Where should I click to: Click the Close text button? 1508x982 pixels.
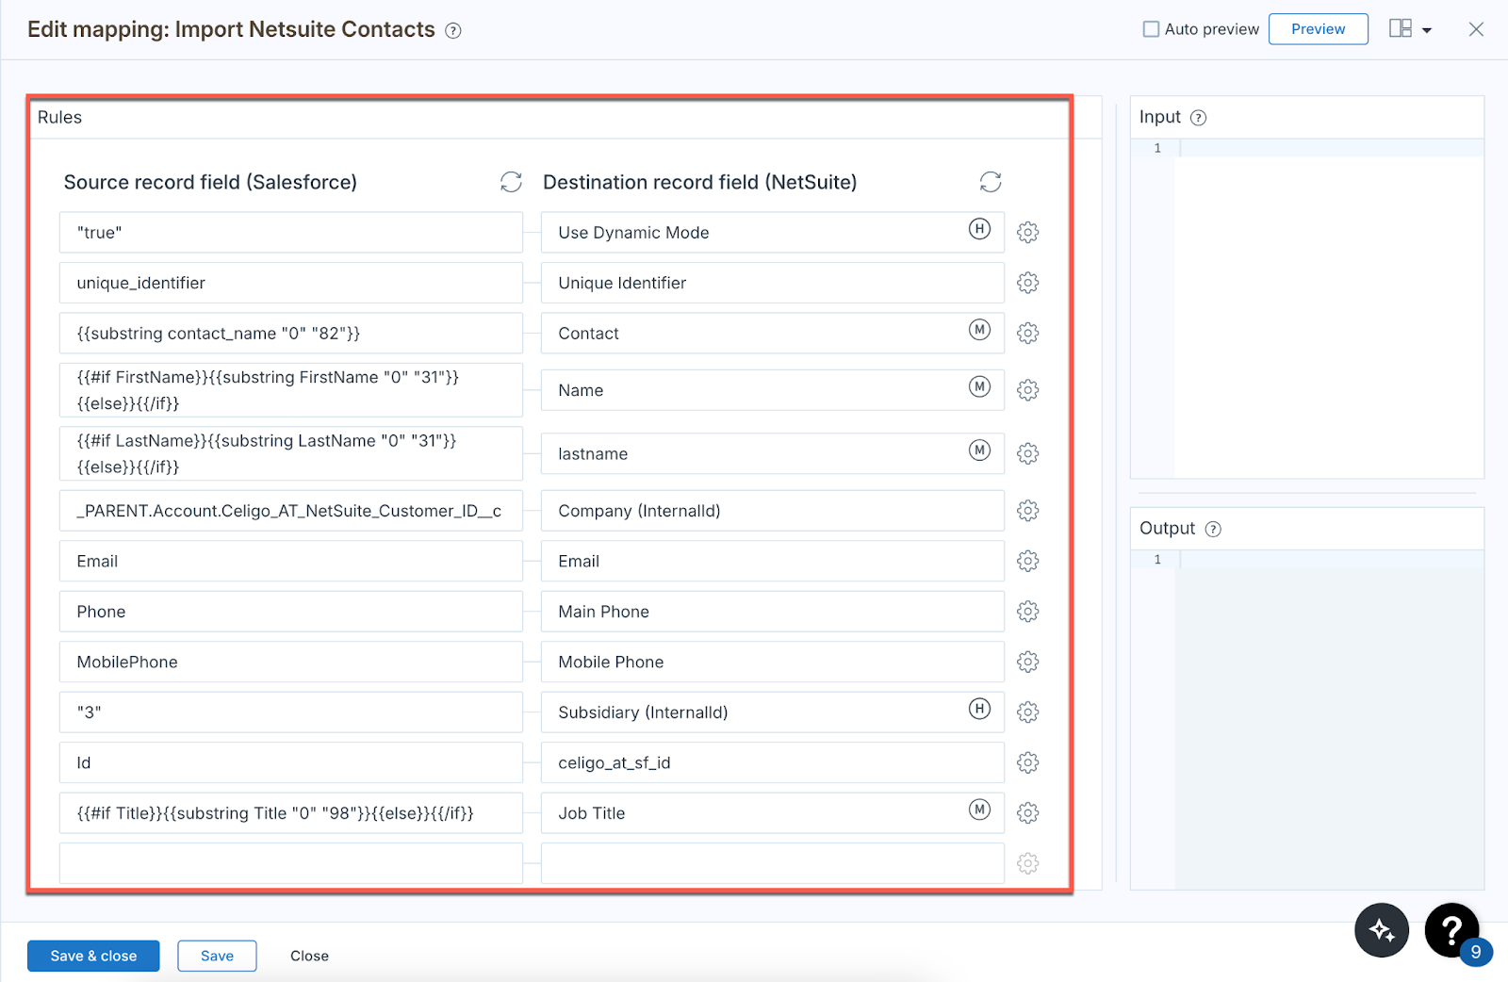pyautogui.click(x=309, y=956)
